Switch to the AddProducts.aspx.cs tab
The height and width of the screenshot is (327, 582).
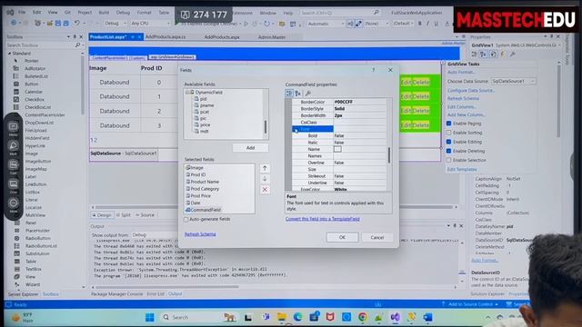pos(166,36)
